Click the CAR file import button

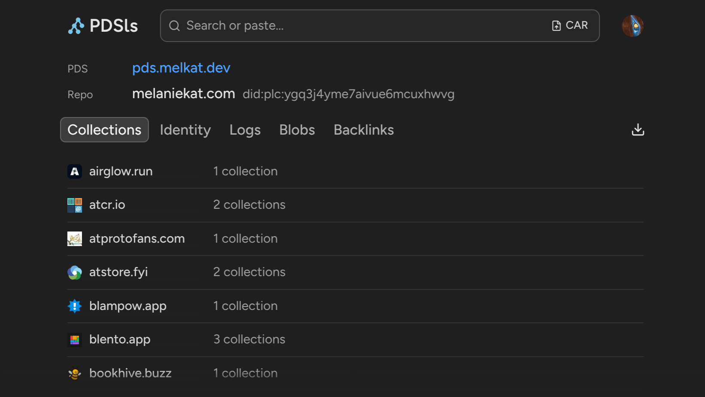(x=570, y=25)
